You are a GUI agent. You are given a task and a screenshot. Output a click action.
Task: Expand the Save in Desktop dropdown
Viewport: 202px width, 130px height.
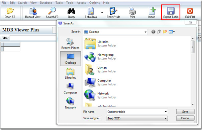pyautogui.click(x=145, y=32)
